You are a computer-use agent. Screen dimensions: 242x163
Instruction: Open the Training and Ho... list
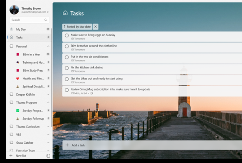29,62
